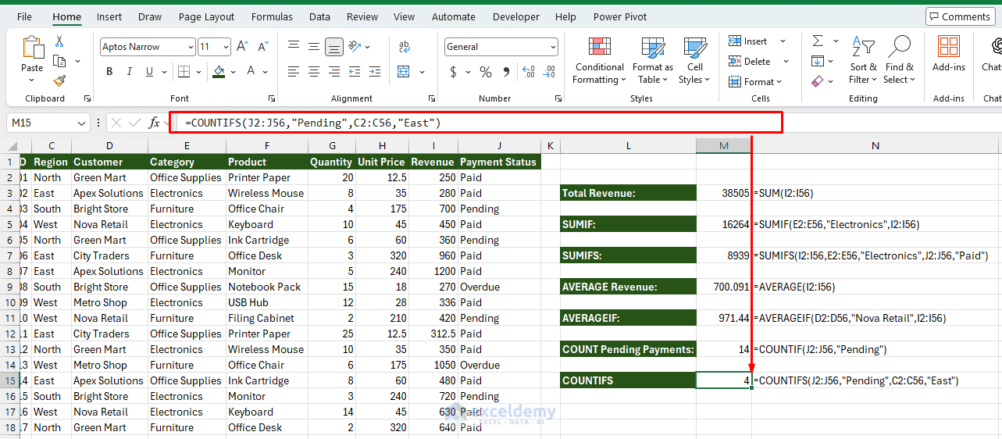Screen dimensions: 1002x439
Task: Click the 'COUNT Pending Payments:' label cell
Action: click(628, 349)
